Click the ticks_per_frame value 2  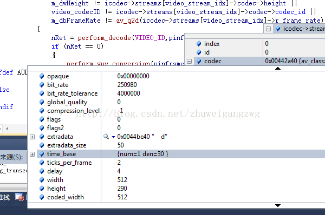(119, 163)
